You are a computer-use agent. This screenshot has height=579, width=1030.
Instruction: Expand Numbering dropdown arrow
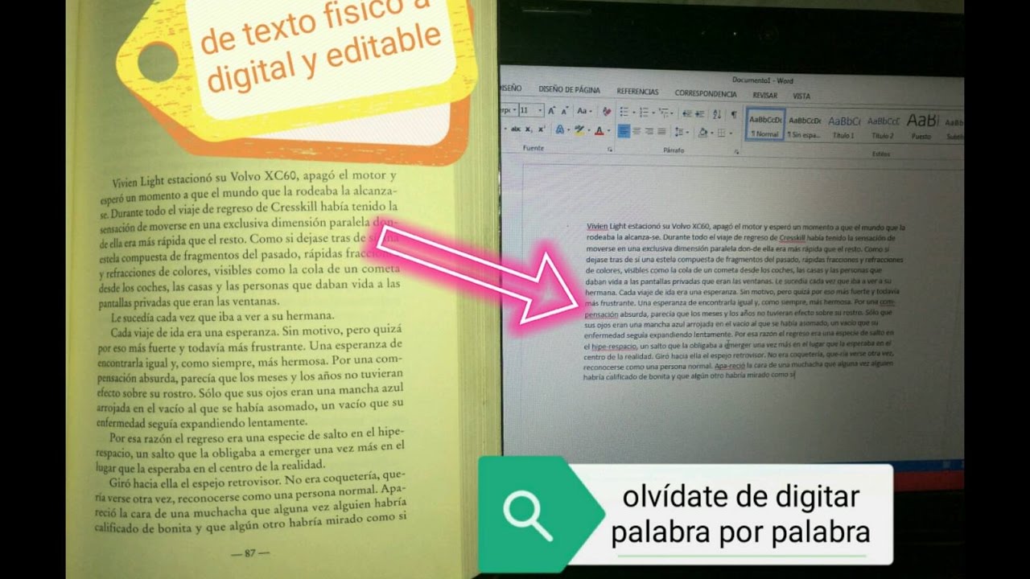pos(653,113)
